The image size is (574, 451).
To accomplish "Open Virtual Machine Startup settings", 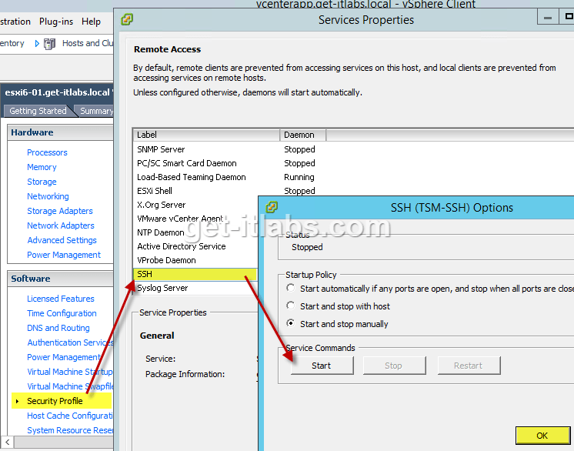I will 70,372.
